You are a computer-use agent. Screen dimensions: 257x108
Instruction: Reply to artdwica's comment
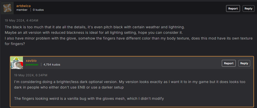point(248,8)
